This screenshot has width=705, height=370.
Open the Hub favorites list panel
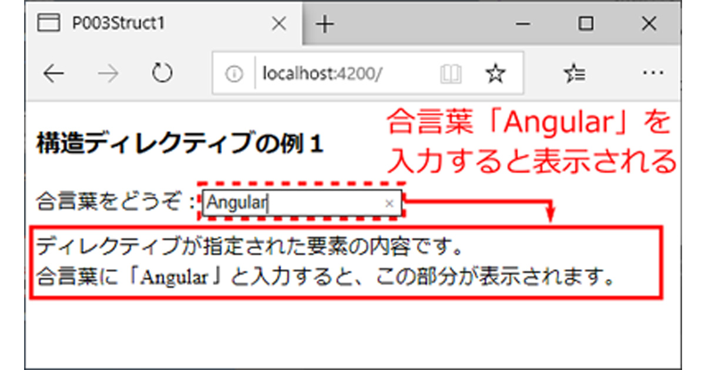click(x=576, y=72)
